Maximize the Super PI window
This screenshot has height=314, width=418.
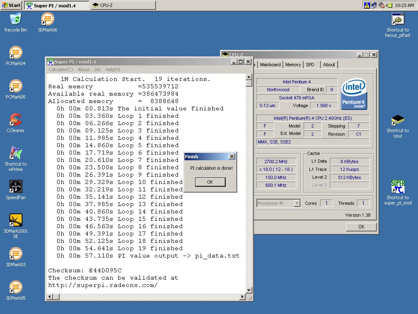coord(241,62)
